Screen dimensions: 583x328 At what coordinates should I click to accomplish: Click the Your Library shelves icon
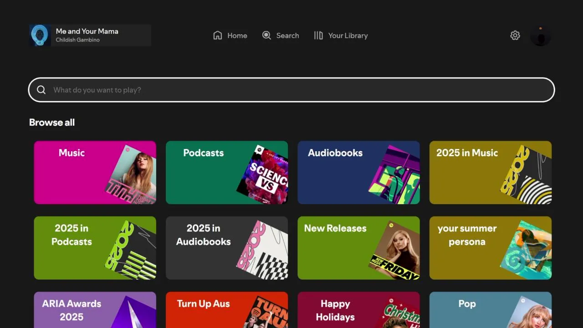click(318, 36)
